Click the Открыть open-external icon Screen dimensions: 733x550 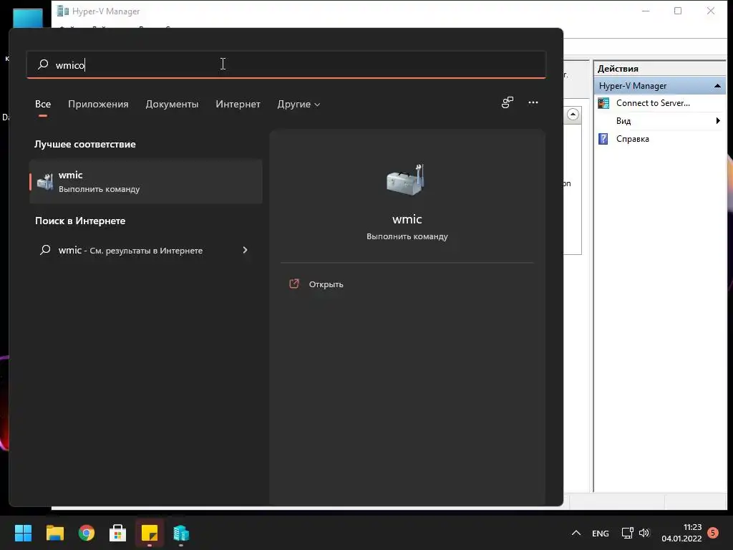(x=294, y=284)
